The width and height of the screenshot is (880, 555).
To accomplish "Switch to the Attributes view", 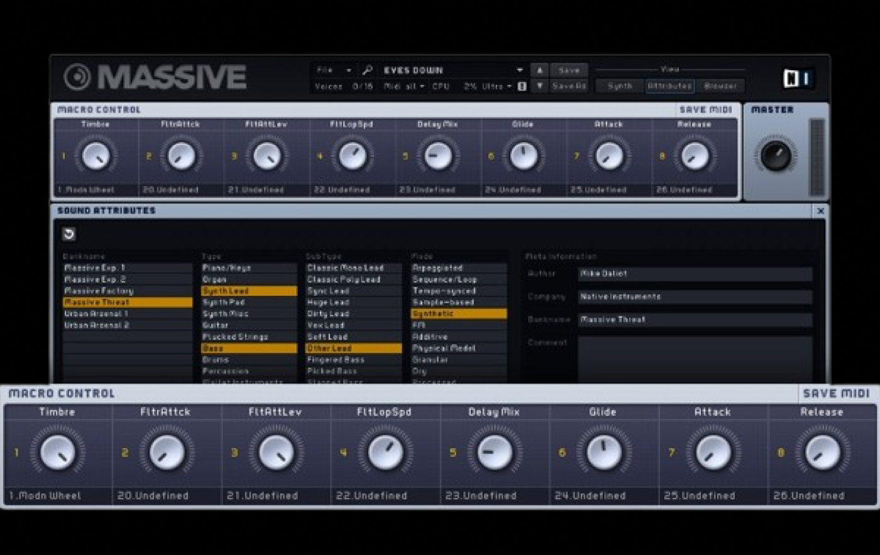I will pyautogui.click(x=670, y=86).
